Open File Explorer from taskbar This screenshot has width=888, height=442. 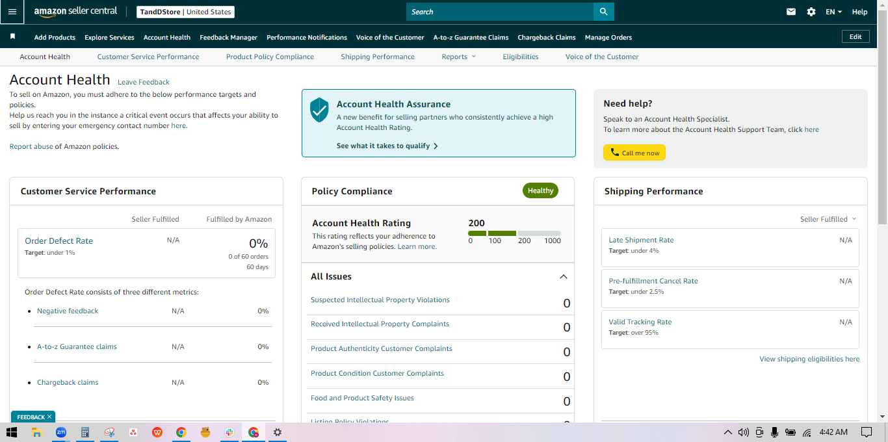tap(36, 432)
